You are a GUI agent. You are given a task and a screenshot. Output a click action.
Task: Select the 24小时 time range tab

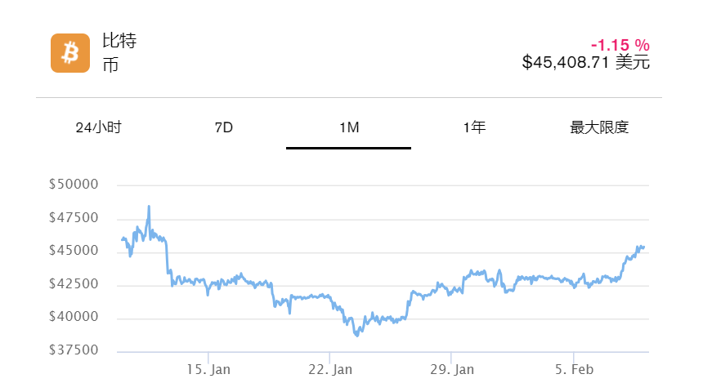pos(98,127)
